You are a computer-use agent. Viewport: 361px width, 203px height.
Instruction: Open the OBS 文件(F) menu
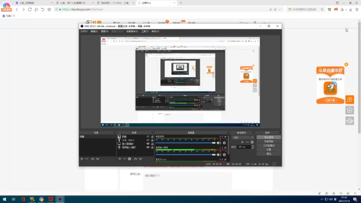click(84, 31)
